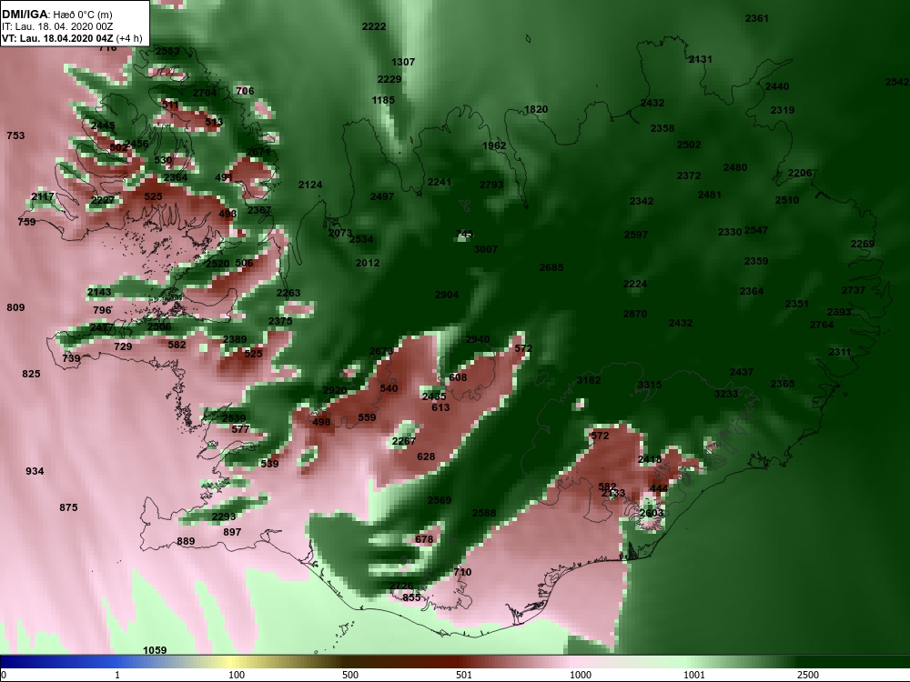Screen dimensions: 910x682
Task: Select the value 540 on the map
Action: click(x=389, y=388)
